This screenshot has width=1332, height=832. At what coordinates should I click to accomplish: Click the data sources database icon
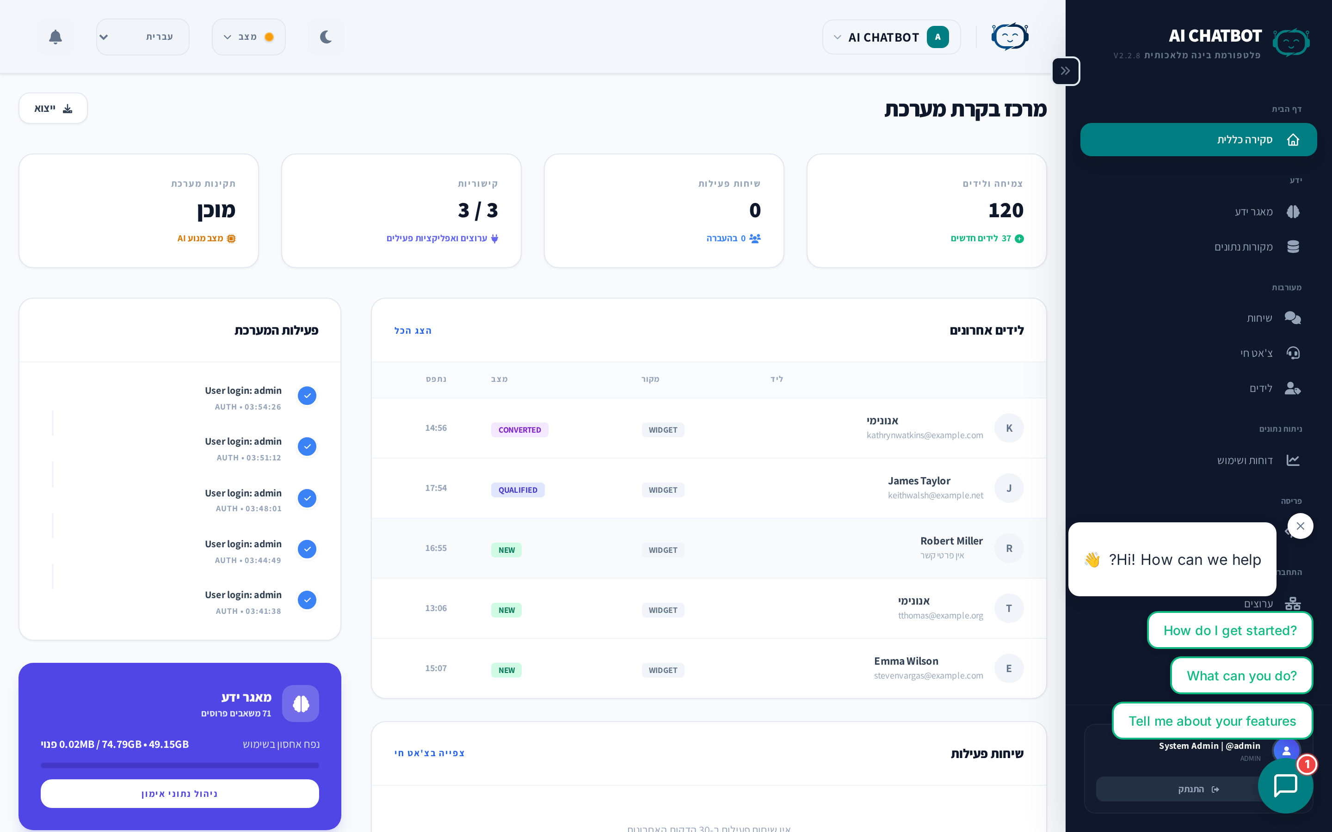1293,246
